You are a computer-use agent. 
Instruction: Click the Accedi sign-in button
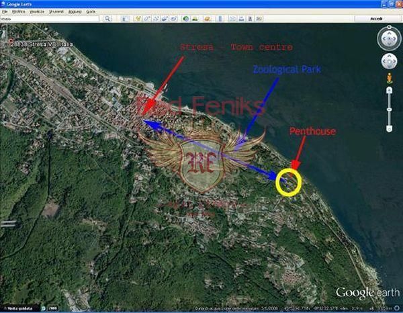[x=377, y=19]
